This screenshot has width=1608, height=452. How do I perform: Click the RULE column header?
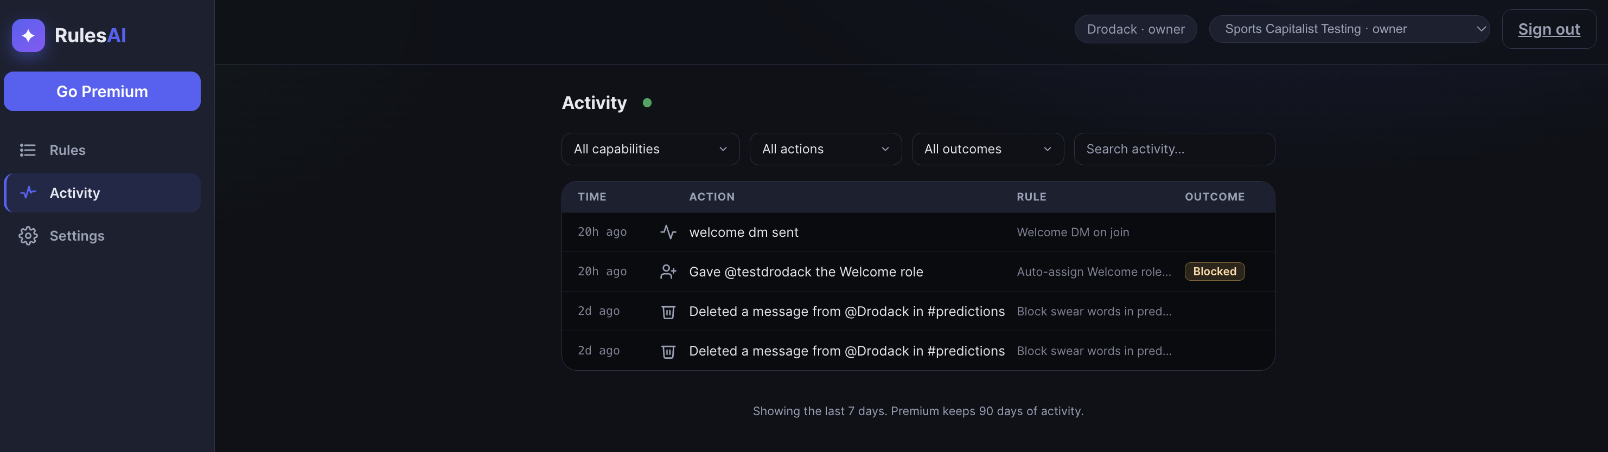tap(1031, 197)
